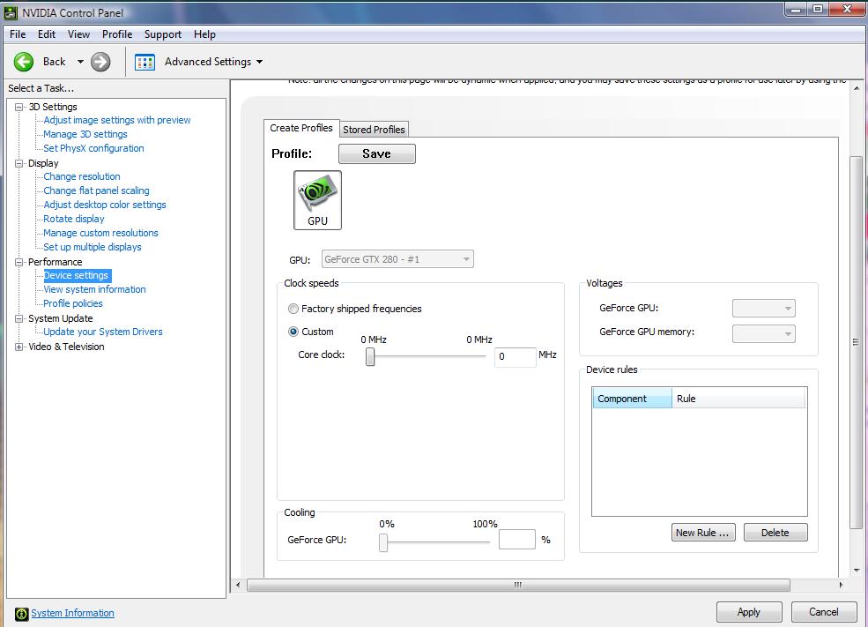The height and width of the screenshot is (627, 868).
Task: Open Set PhysX configuration
Action: click(93, 148)
